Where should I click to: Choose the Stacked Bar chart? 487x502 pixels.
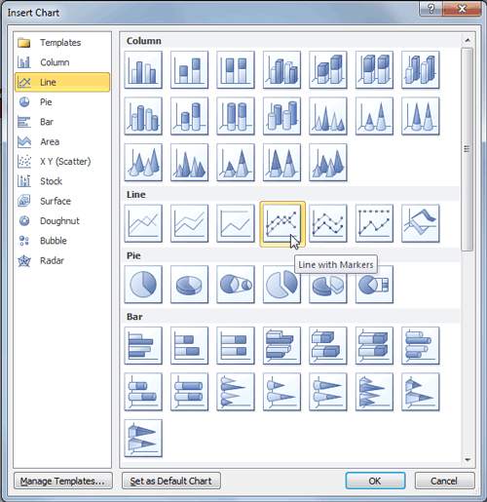point(189,346)
